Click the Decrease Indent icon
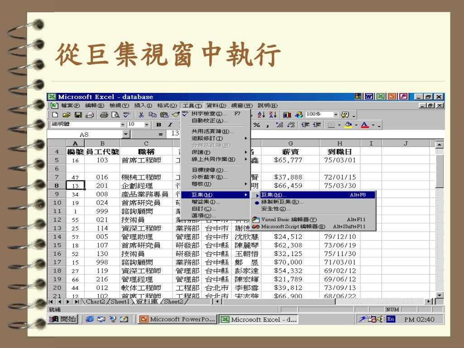The width and height of the screenshot is (464, 348). click(x=305, y=125)
